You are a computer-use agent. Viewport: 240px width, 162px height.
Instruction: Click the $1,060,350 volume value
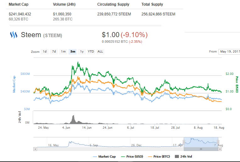(x=62, y=14)
